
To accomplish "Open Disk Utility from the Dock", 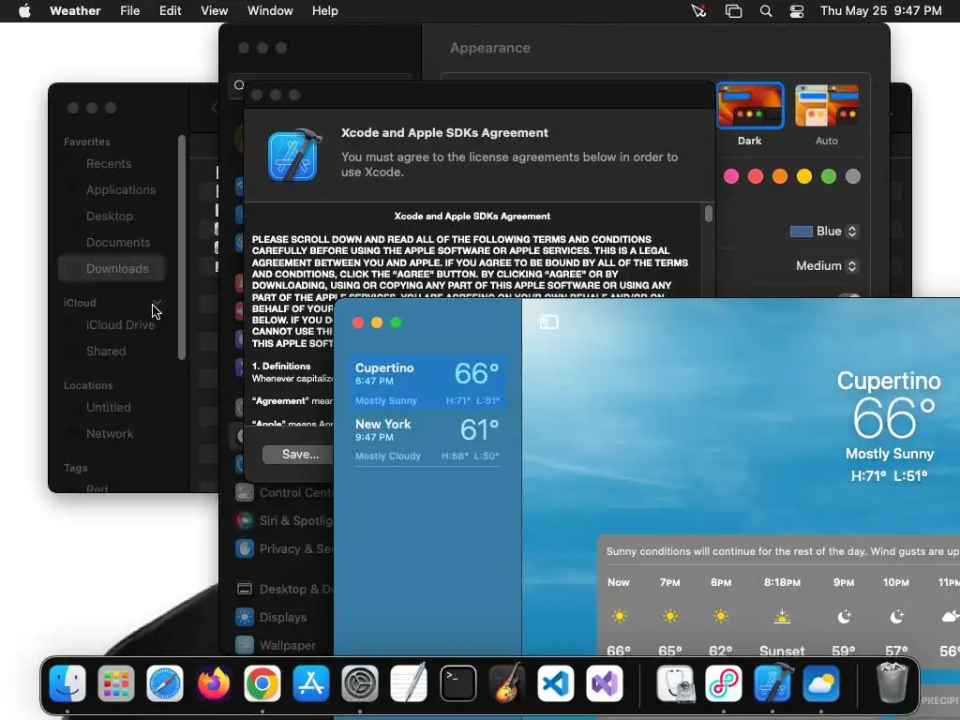I will coord(675,683).
